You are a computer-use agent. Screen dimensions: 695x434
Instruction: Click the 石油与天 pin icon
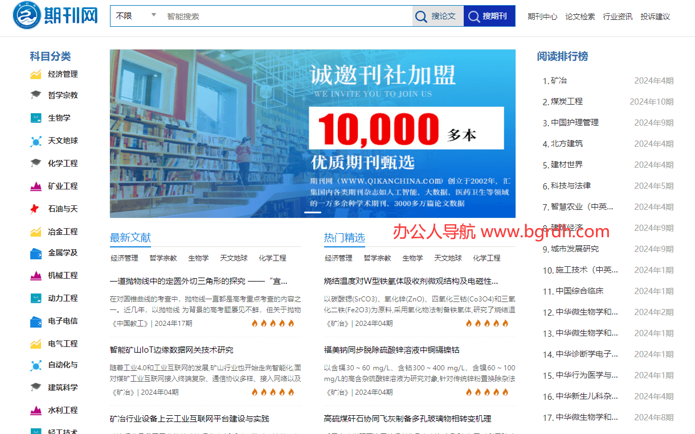(x=36, y=209)
